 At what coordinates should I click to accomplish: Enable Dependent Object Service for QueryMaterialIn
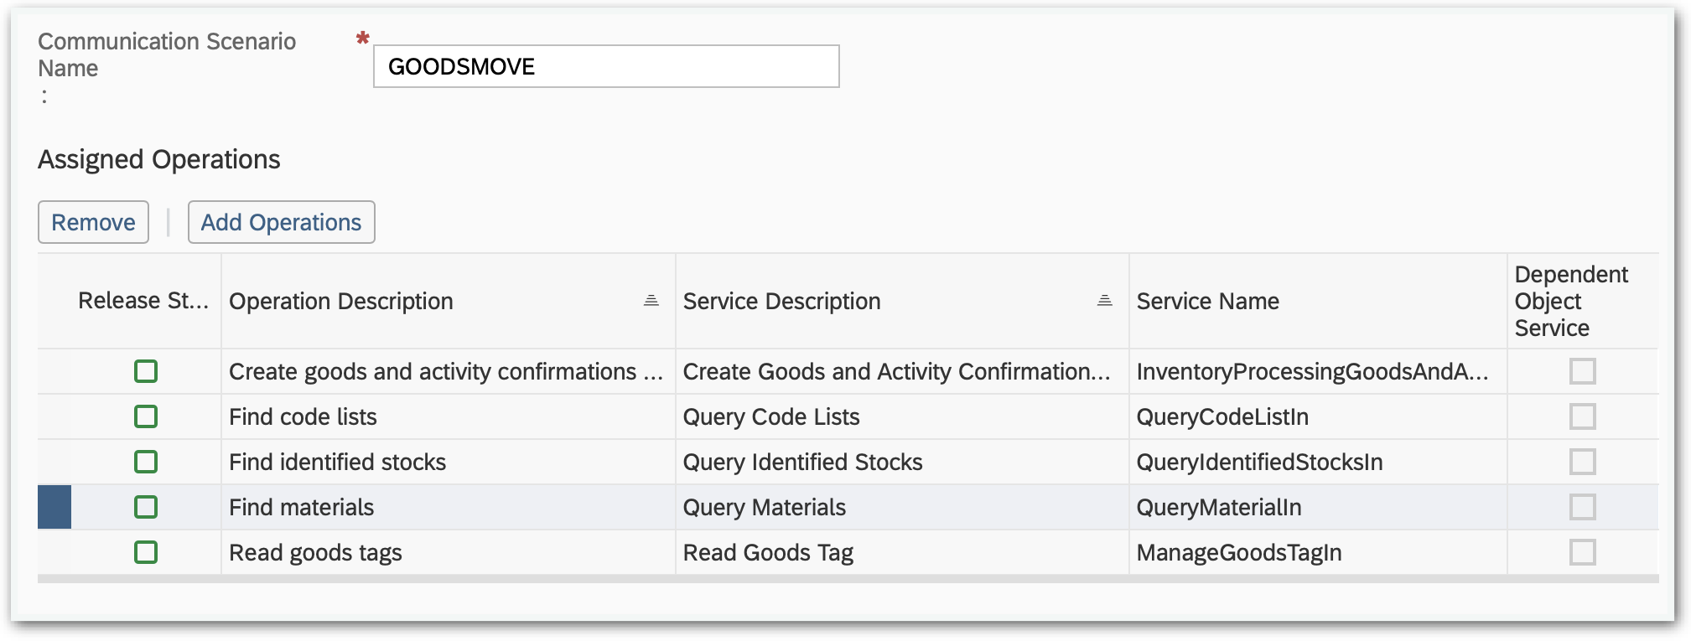pos(1582,507)
